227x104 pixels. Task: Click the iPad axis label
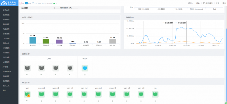tap(214, 9)
